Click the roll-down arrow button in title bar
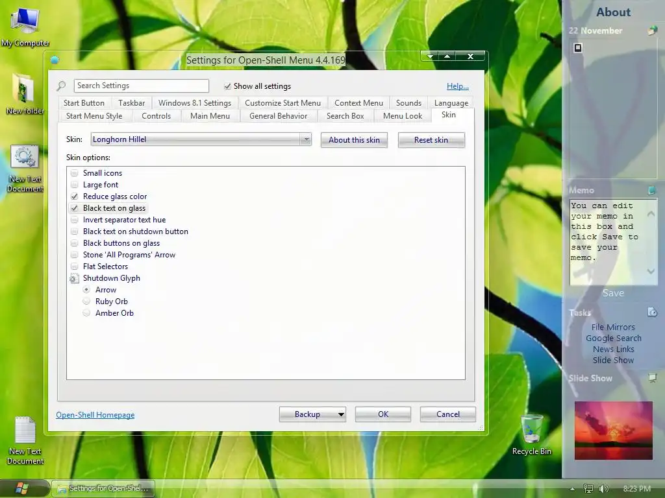 431,56
